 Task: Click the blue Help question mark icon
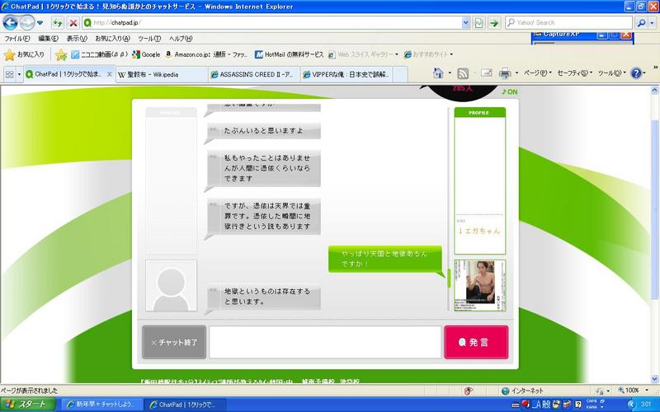(636, 73)
